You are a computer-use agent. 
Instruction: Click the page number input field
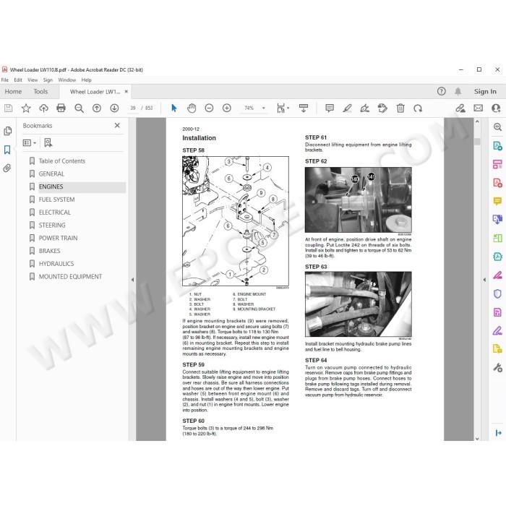[132, 108]
